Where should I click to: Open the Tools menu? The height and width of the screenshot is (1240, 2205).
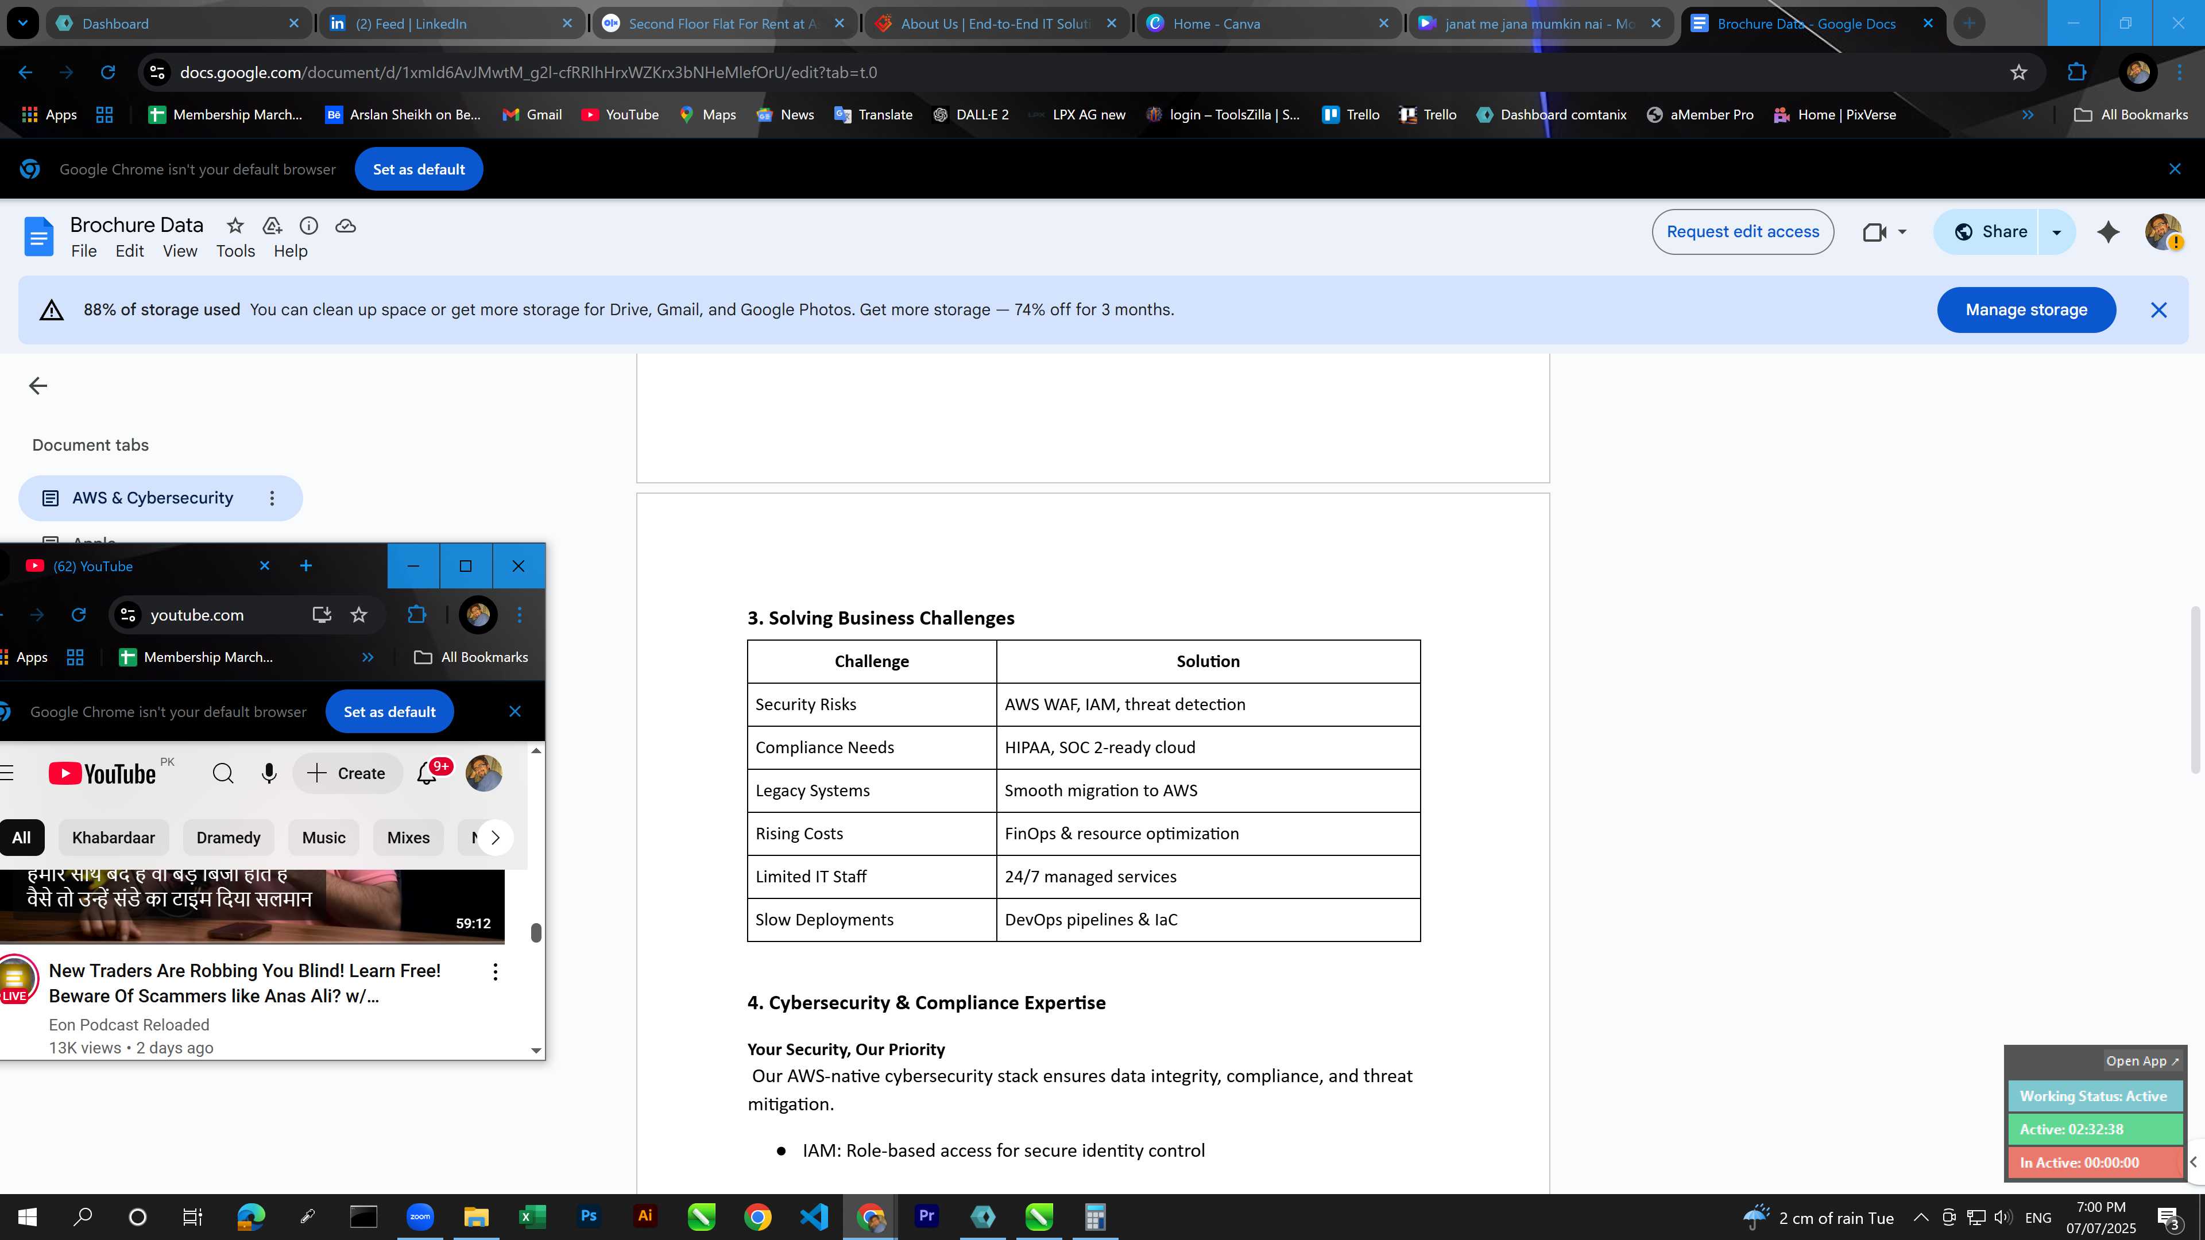coord(235,251)
